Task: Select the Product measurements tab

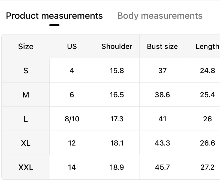Action: click(54, 16)
